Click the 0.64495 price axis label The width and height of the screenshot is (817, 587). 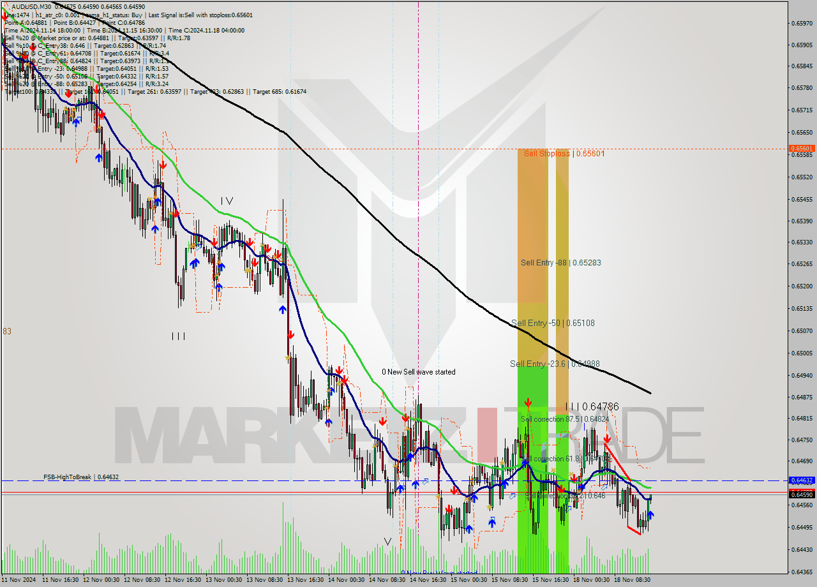click(802, 527)
